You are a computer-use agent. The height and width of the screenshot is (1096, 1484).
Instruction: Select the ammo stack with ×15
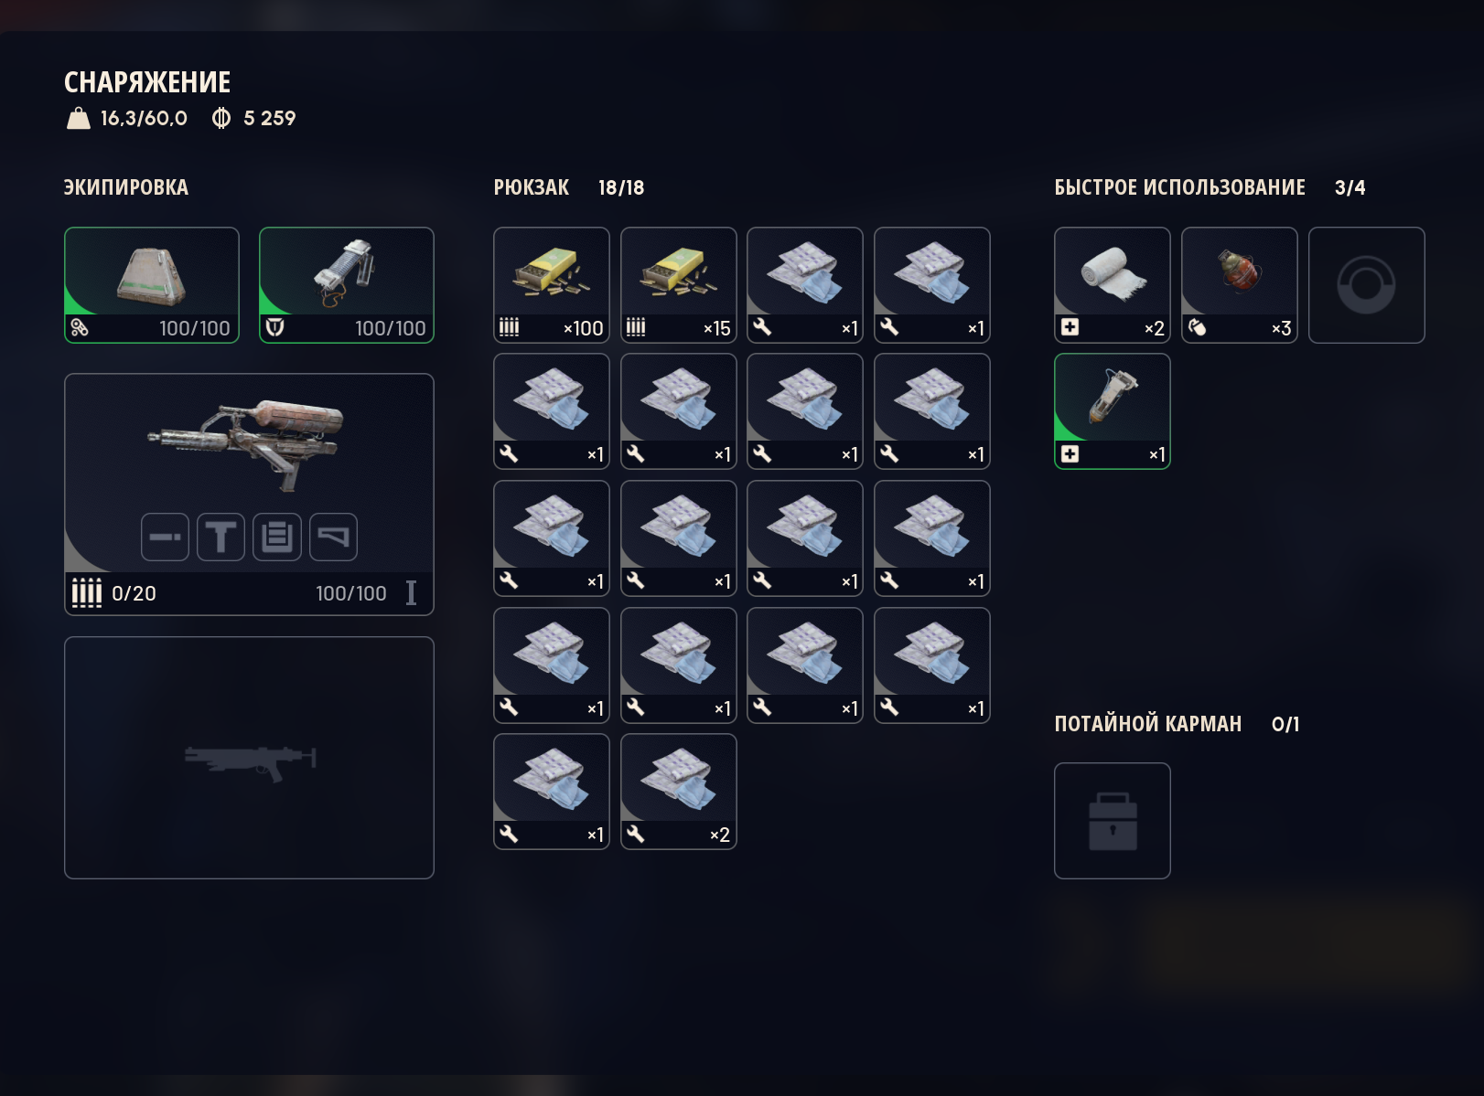coord(679,285)
